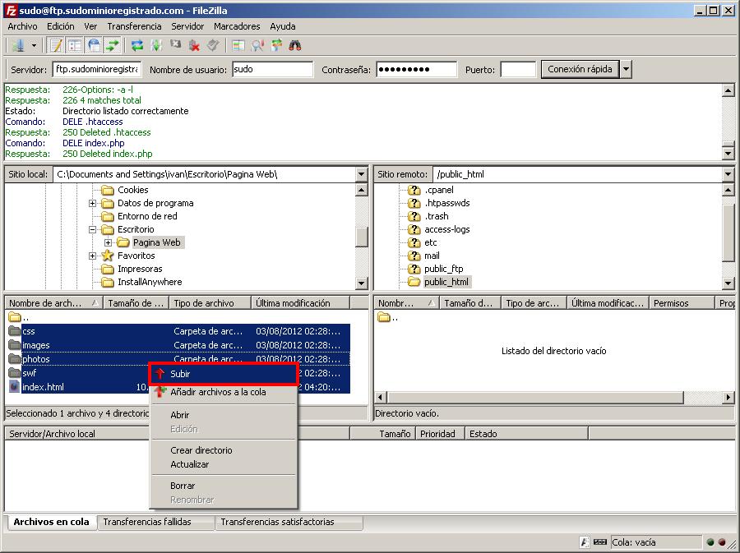This screenshot has height=553, width=740.
Task: Sort local files by Nombre de arch column
Action: (x=54, y=303)
